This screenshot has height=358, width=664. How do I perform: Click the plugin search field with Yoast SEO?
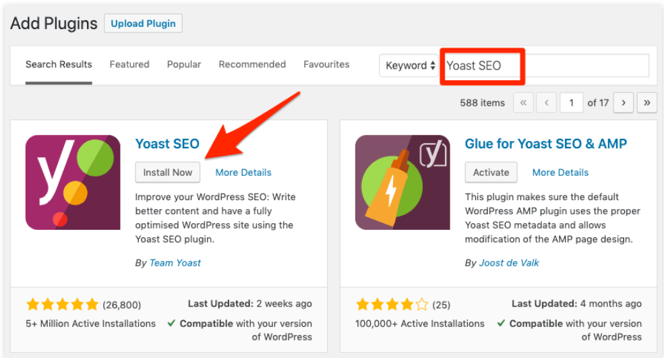tap(545, 65)
